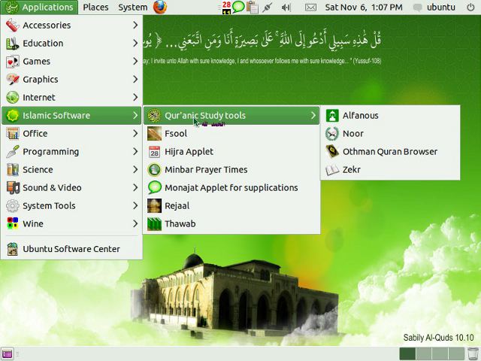Expand the Office submenu arrow

(135, 134)
